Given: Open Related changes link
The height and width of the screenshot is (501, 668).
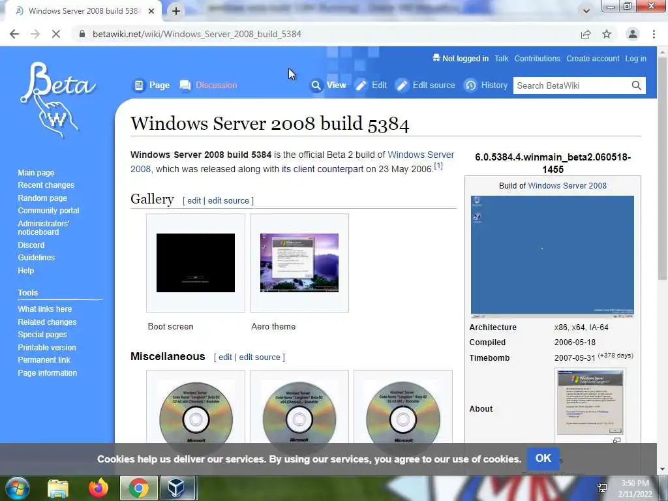Looking at the screenshot, I should pos(47,322).
